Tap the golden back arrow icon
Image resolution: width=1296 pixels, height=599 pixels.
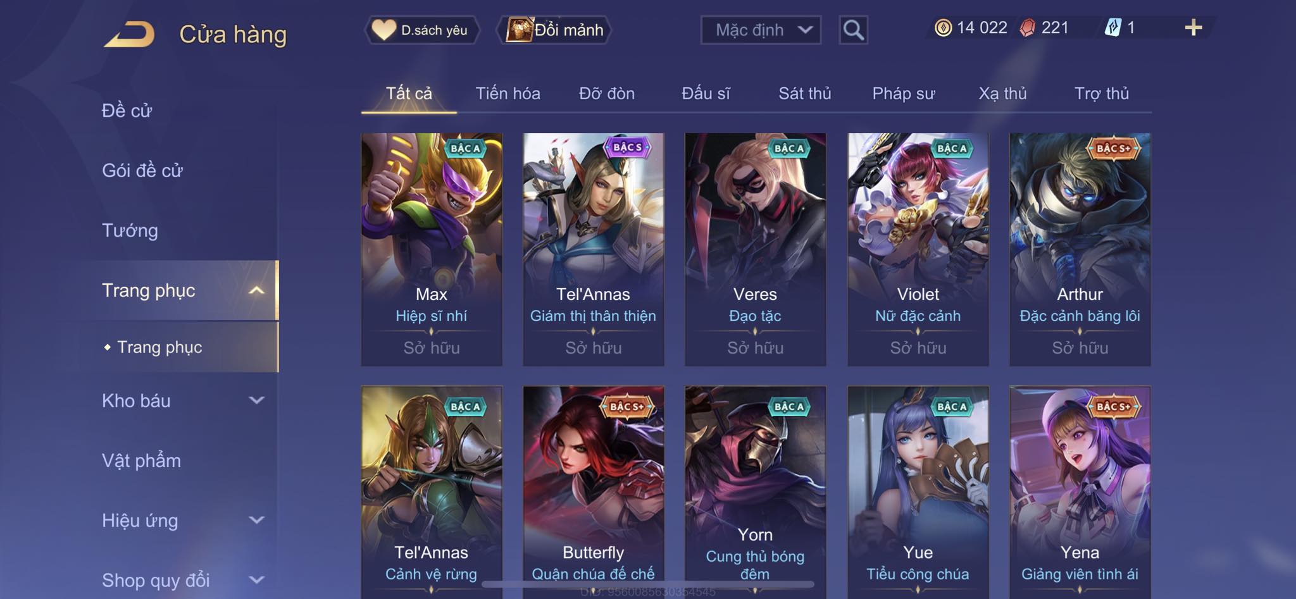(130, 34)
